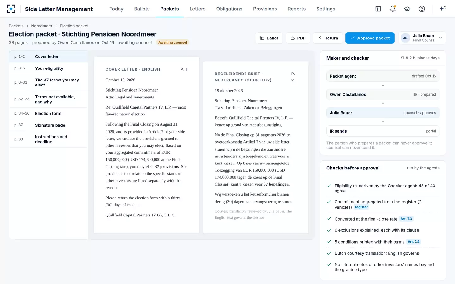Select the Packet agent step
The image size is (455, 284).
[383, 76]
